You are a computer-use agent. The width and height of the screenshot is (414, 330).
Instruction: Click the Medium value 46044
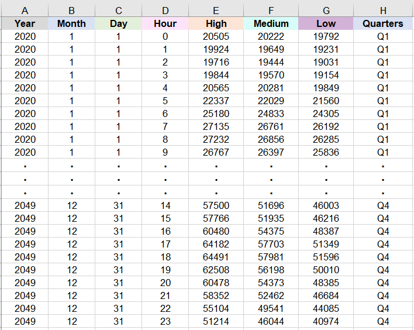click(x=271, y=321)
